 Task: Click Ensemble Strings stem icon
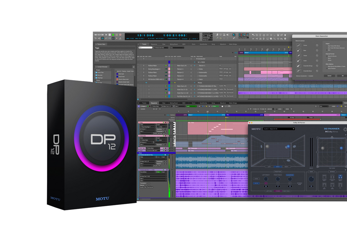click(299, 66)
